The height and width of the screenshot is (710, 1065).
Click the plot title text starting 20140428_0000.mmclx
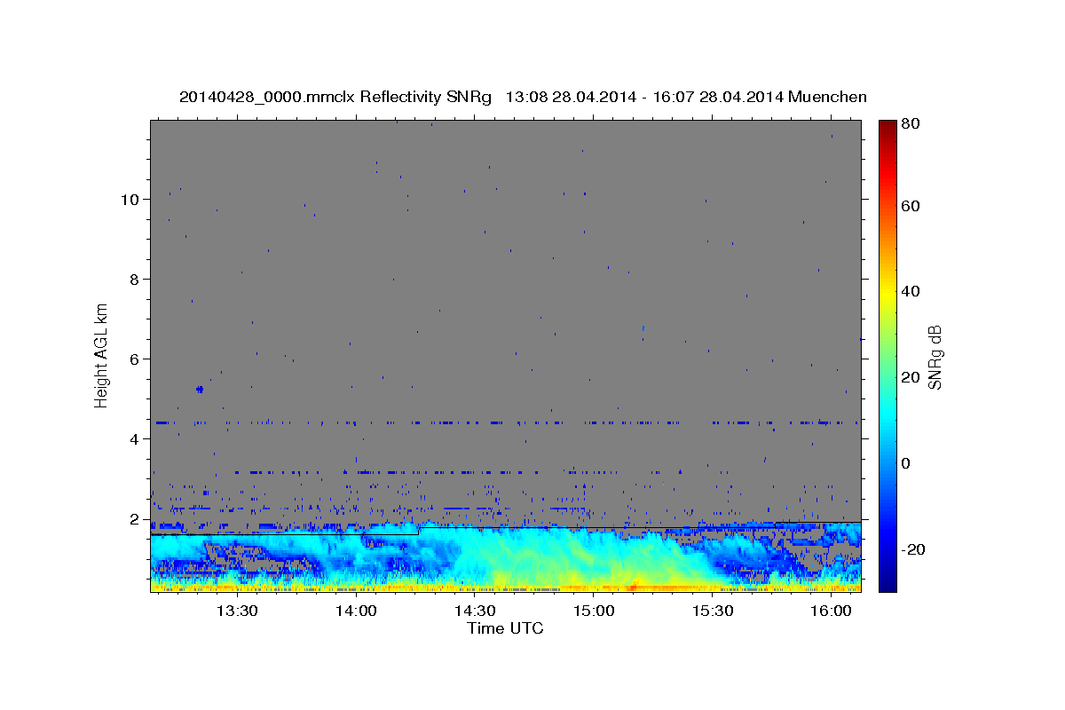(x=523, y=97)
